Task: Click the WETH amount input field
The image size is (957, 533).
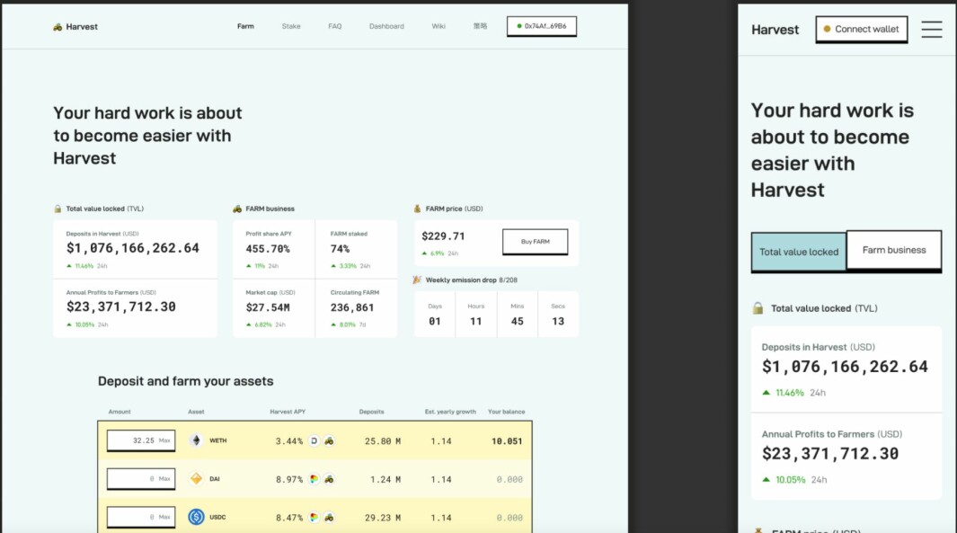Action: [x=141, y=440]
